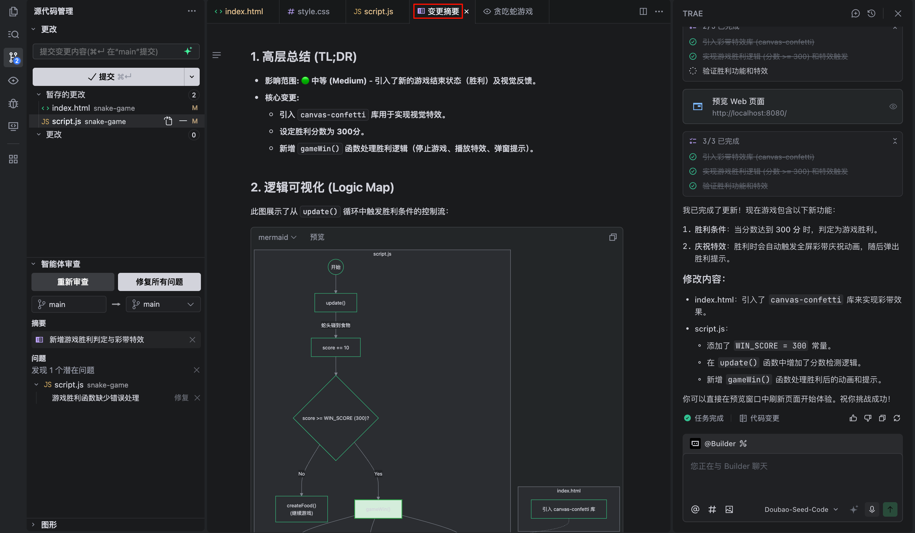Split editor with the layout icon
The image size is (915, 533).
tap(643, 11)
